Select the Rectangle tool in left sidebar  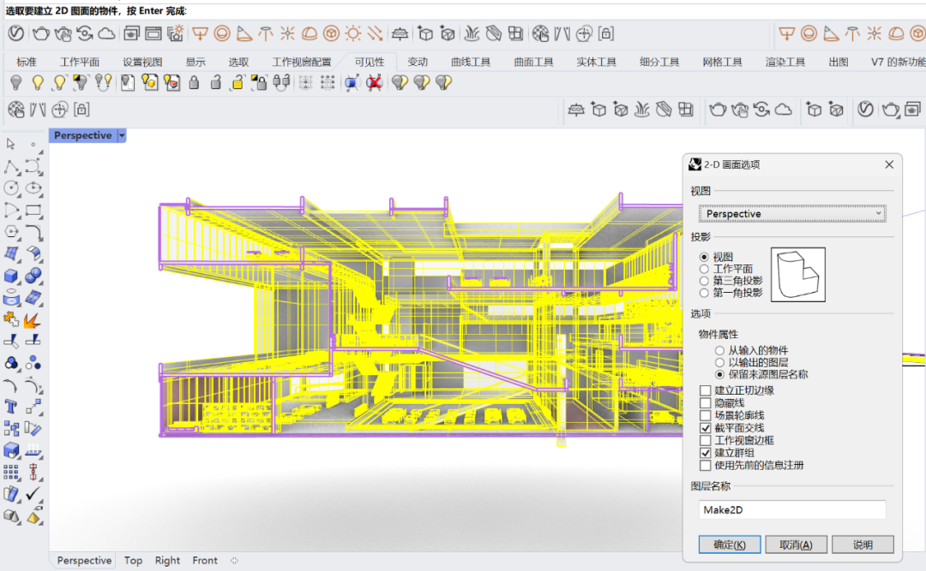pyautogui.click(x=33, y=211)
